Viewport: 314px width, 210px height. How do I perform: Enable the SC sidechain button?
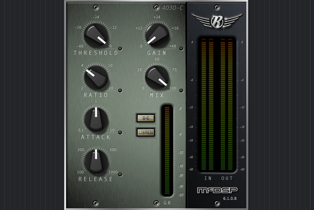pos(145,118)
